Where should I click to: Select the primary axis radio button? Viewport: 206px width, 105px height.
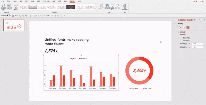pos(182,38)
